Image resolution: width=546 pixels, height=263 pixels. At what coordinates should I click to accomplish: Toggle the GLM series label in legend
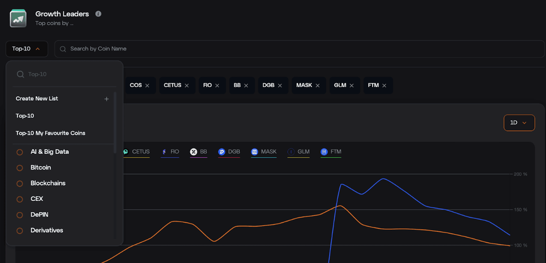[303, 152]
